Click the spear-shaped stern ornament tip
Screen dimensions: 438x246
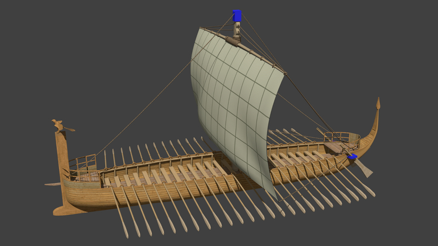[x=378, y=103]
